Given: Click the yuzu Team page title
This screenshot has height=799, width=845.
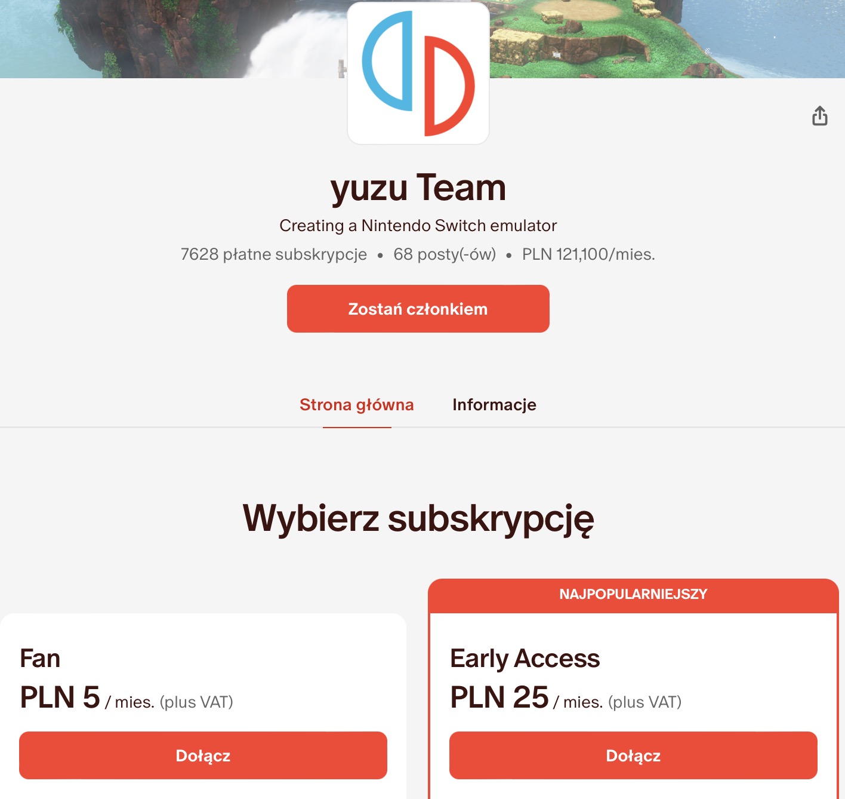Looking at the screenshot, I should coord(418,188).
